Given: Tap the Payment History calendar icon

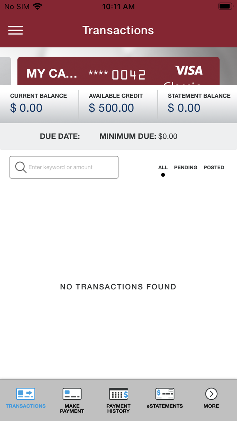Looking at the screenshot, I should [118, 394].
